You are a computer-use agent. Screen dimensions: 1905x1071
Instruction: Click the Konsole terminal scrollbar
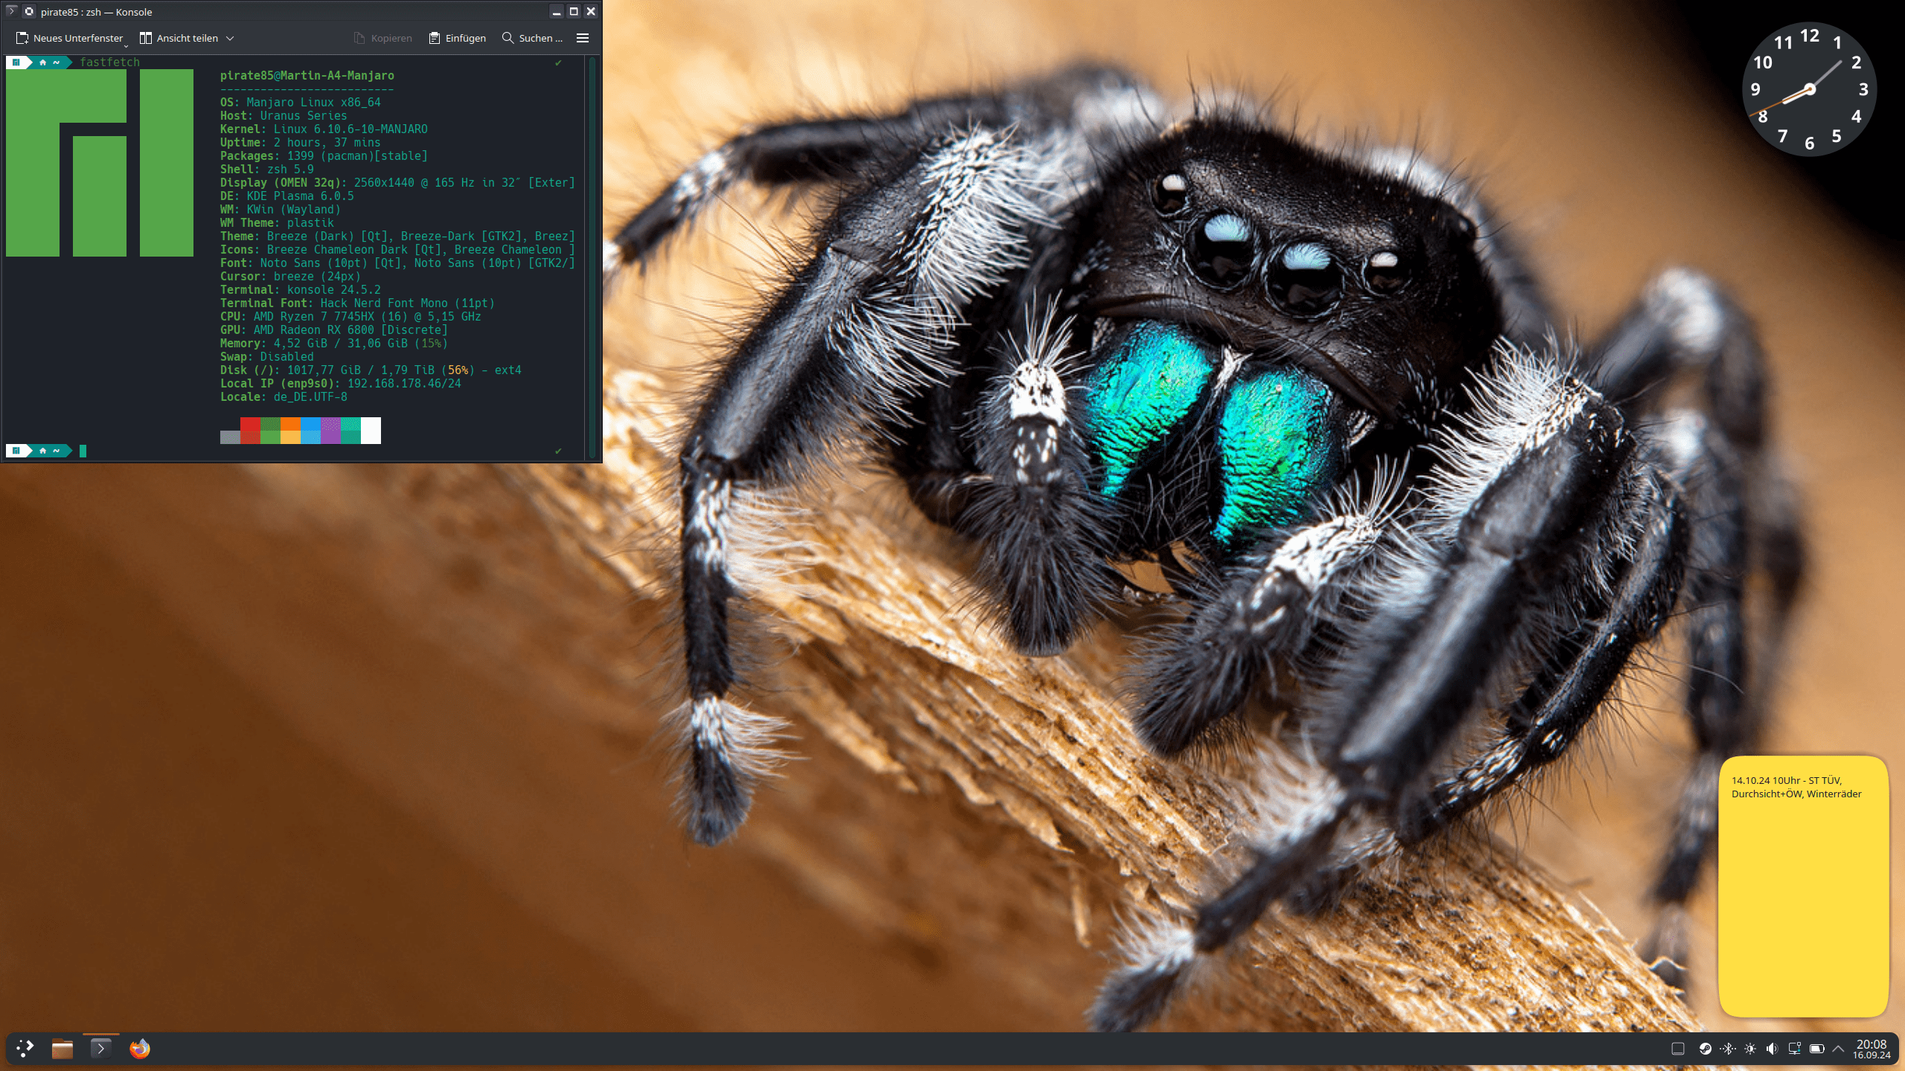pos(592,257)
